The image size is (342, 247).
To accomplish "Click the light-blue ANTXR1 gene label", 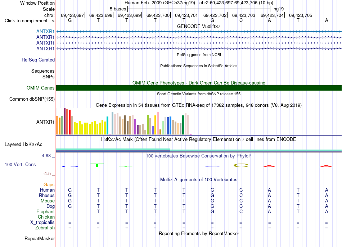I will pos(45,31).
